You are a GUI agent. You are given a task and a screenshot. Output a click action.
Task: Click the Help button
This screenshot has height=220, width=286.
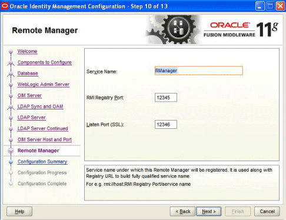click(19, 211)
